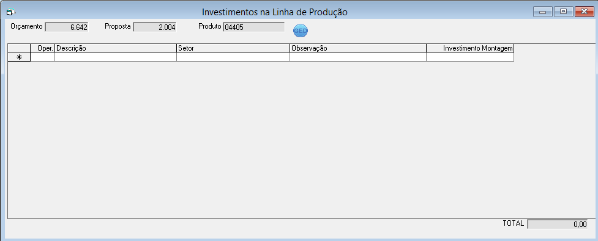Screen dimensions: 598x241
Task: Select the grid's top-left corner selector cell
Action: (19, 48)
